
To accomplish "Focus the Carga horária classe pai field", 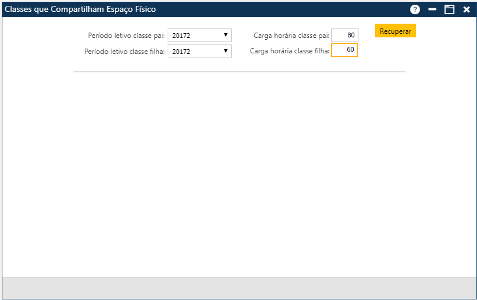I will point(344,36).
